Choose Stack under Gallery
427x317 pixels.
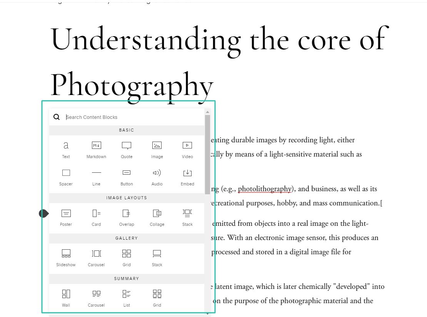pos(157,258)
